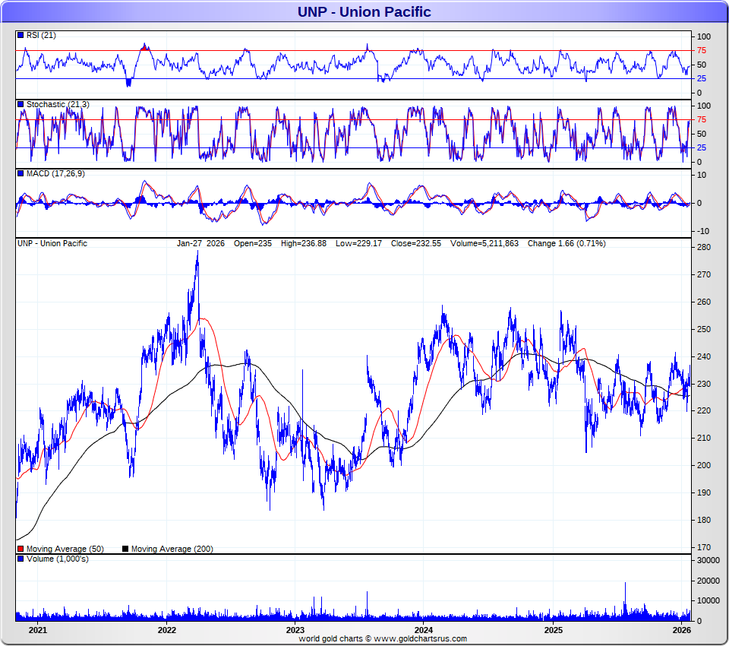
Task: Click the black Moving Average (200) swatch
Action: coord(125,549)
